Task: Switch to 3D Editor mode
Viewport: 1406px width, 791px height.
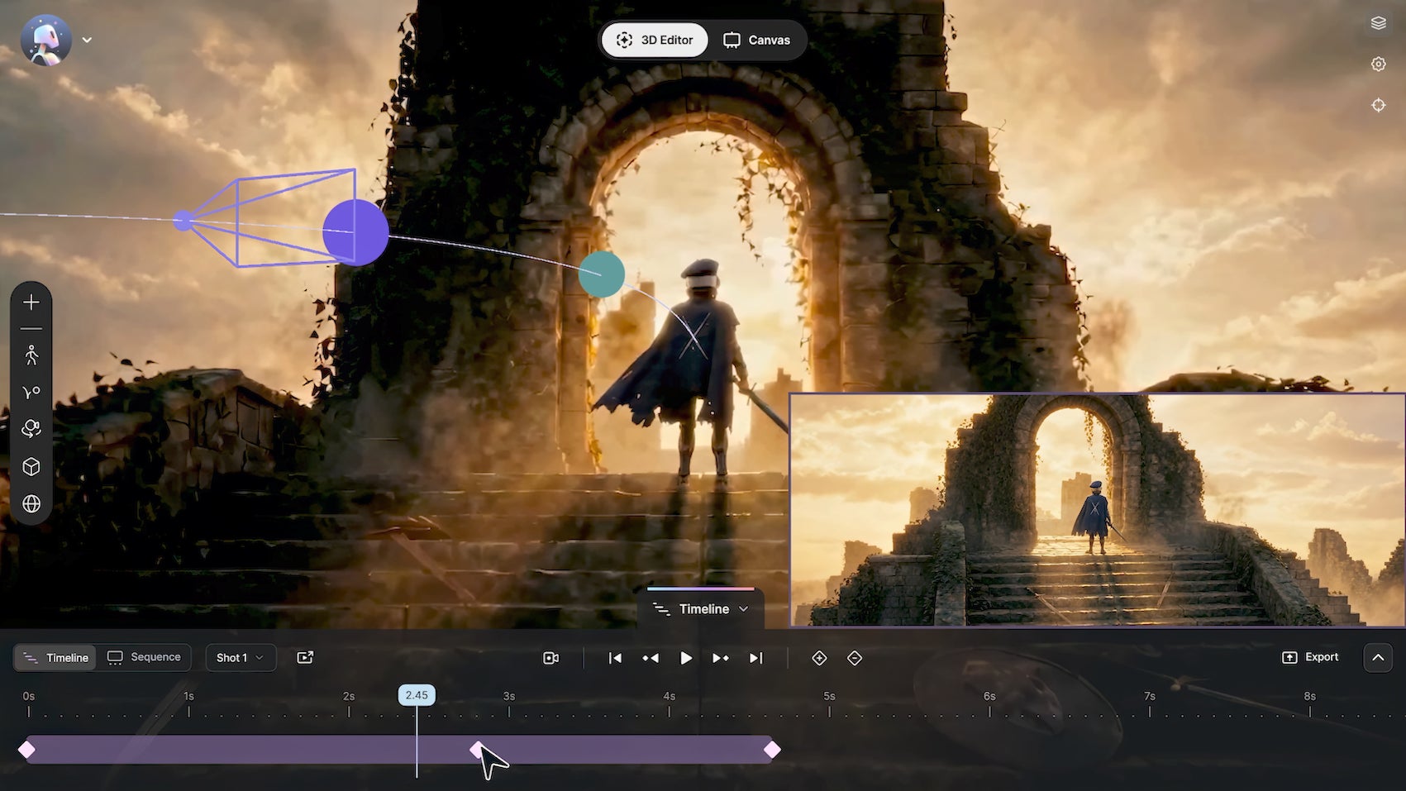Action: pyautogui.click(x=655, y=40)
